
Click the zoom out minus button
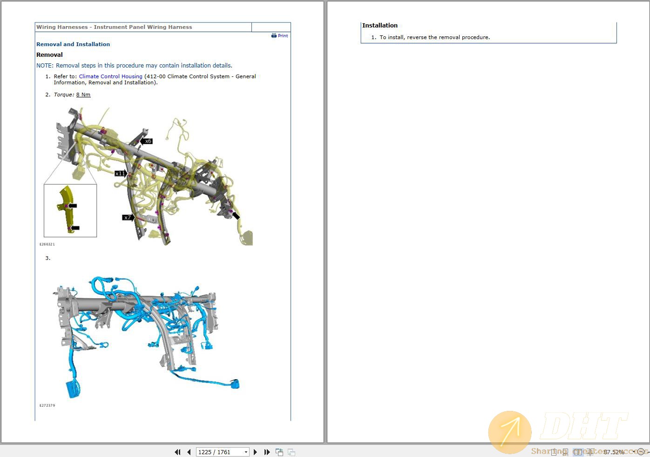[641, 452]
